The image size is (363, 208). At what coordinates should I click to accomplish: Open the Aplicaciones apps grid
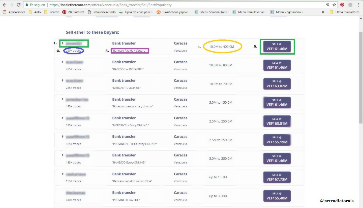[4, 12]
